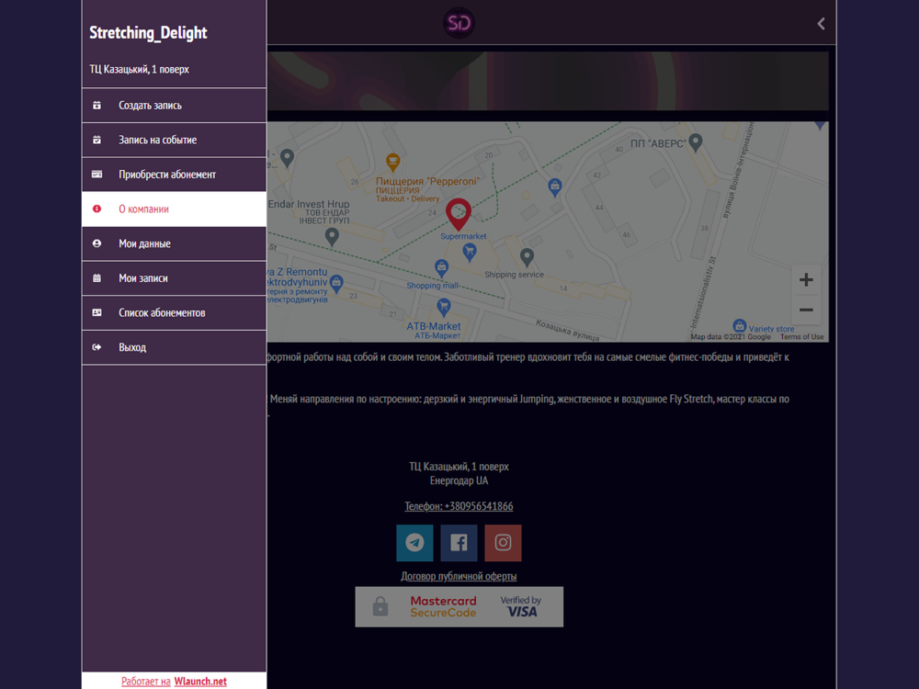Open Мои записи menu item
This screenshot has width=919, height=689.
pyautogui.click(x=174, y=278)
